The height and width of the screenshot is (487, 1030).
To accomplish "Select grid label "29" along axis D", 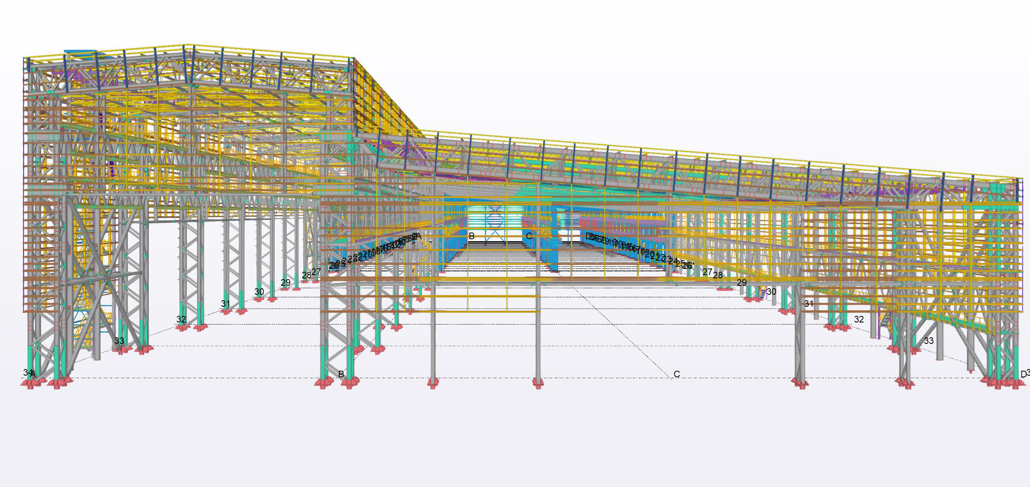I will click(x=741, y=283).
